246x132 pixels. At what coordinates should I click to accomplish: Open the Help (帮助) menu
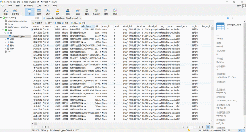55,6
